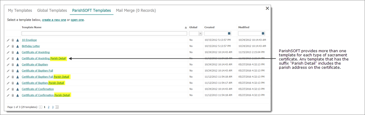The image size is (365, 115).
Task: Edit Certificate of Anointing pencil icon
Action: tap(8, 52)
